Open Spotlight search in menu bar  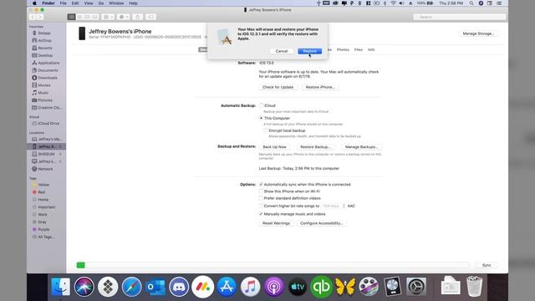[x=471, y=3]
